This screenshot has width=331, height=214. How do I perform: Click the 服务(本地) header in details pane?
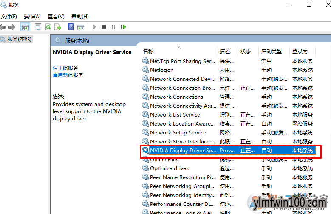pyautogui.click(x=77, y=40)
